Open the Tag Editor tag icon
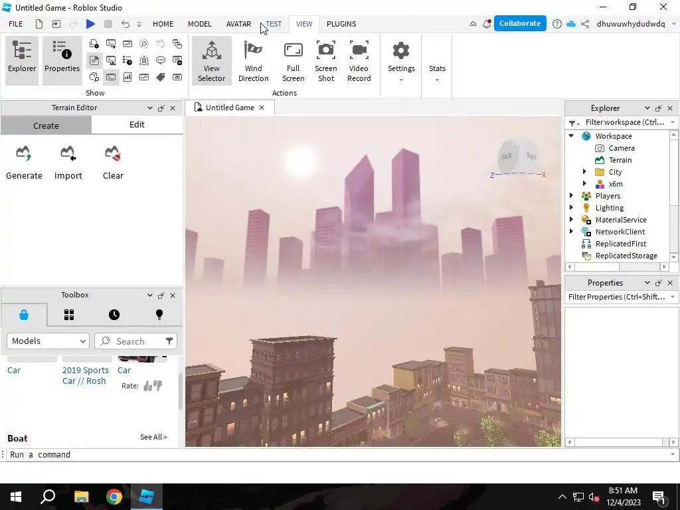This screenshot has height=510, width=680. pos(161,77)
